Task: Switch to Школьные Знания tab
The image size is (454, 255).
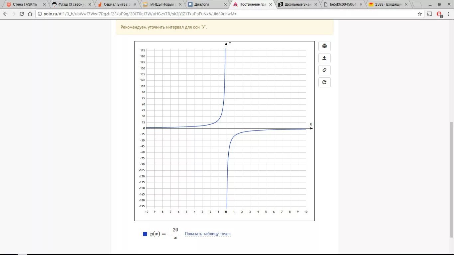Action: pos(297,5)
